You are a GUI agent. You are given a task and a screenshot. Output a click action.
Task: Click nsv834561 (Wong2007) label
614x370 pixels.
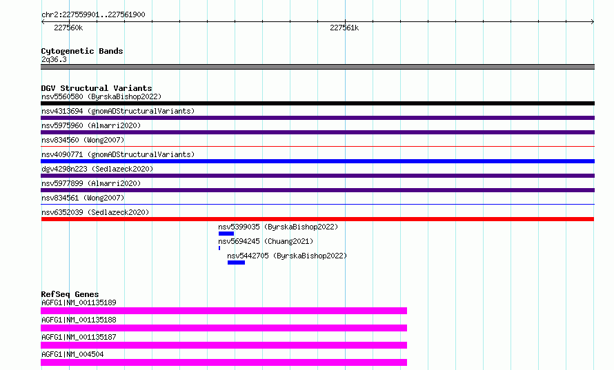point(83,198)
